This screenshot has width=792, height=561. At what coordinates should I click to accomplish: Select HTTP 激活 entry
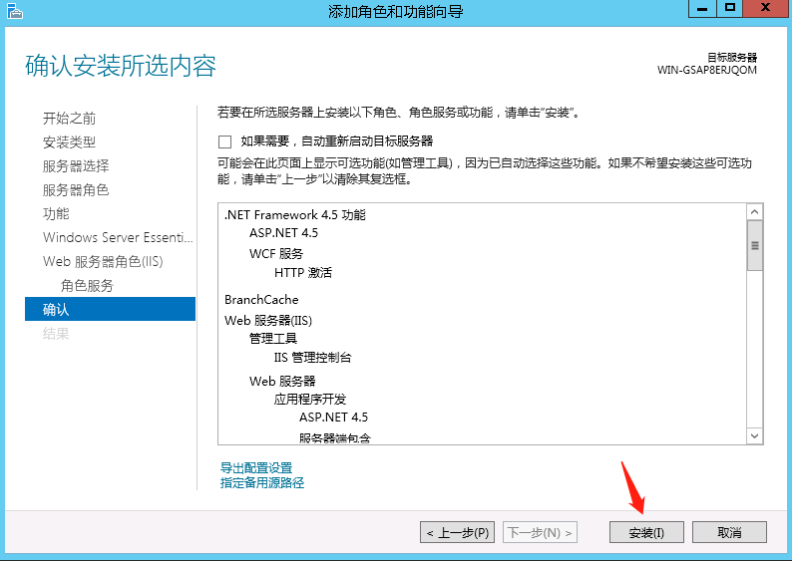click(x=303, y=273)
